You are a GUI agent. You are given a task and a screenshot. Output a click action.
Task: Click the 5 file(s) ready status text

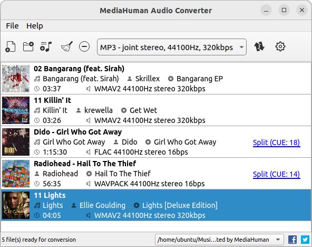pos(39,240)
